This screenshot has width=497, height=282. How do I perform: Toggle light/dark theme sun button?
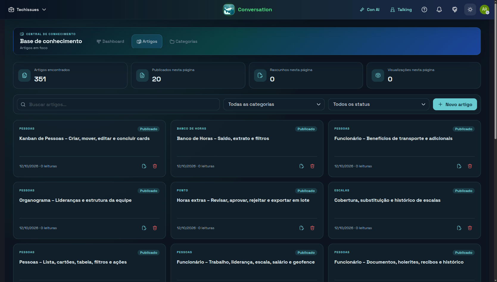pos(470,10)
